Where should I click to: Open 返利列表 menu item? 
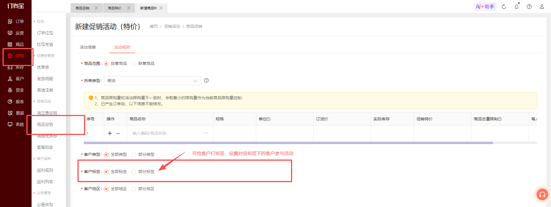coord(45,182)
